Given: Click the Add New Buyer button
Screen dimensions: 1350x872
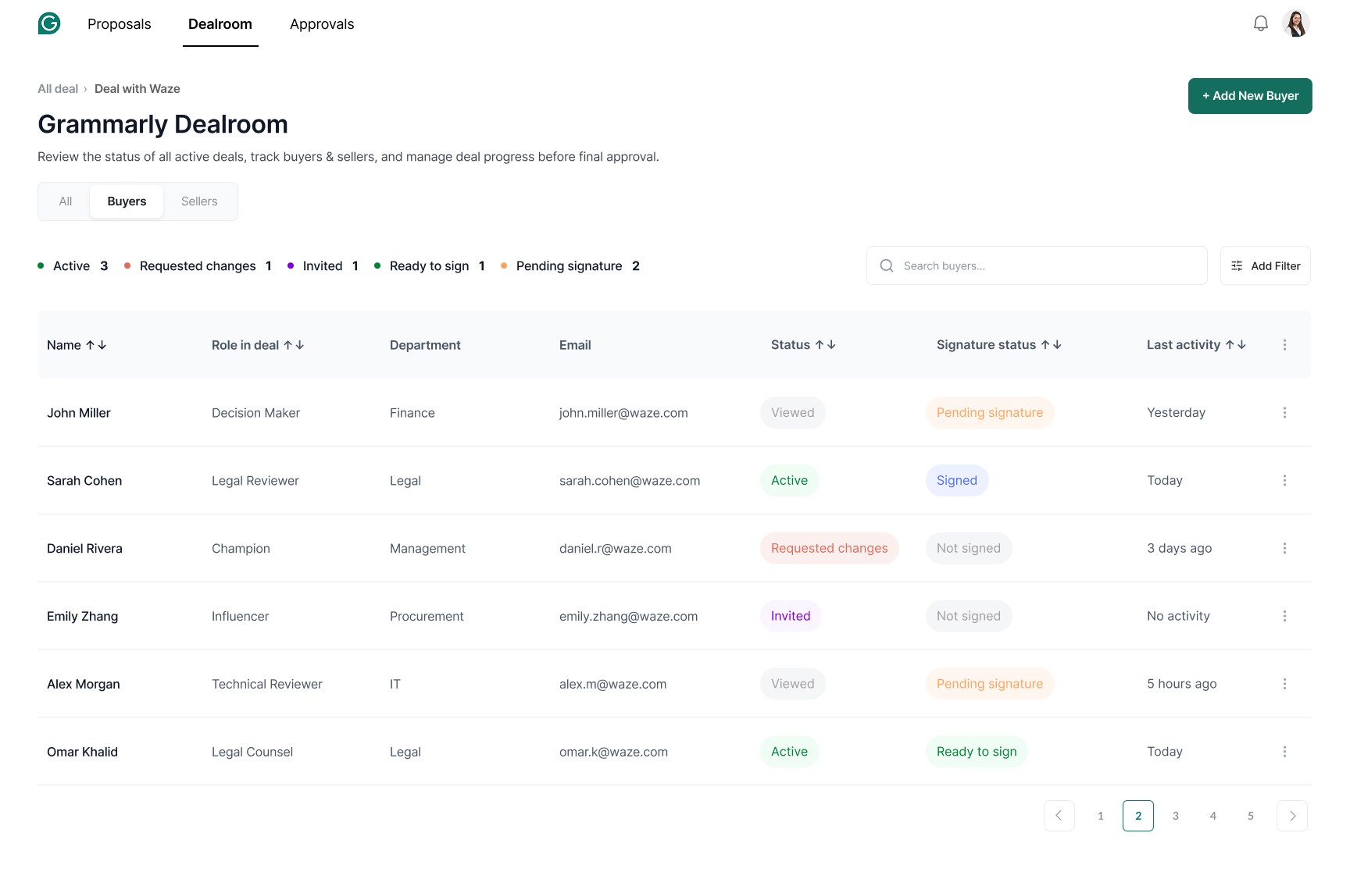Looking at the screenshot, I should (x=1250, y=96).
